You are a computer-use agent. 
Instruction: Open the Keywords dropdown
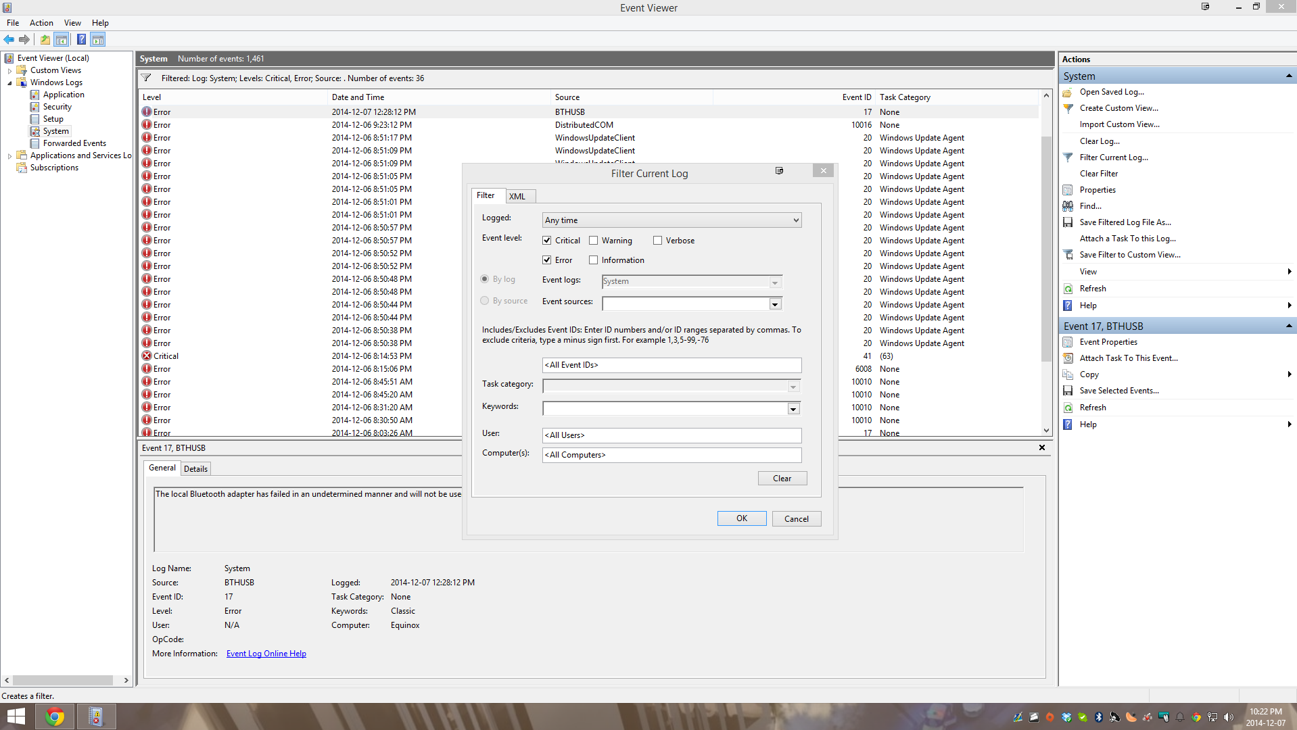pos(793,409)
